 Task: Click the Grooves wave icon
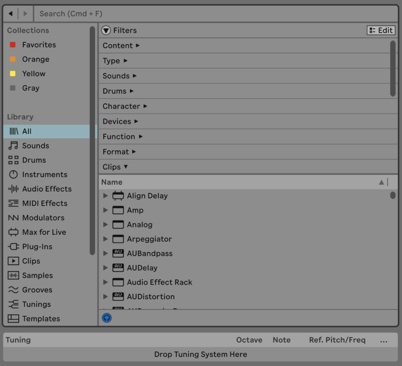[13, 290]
